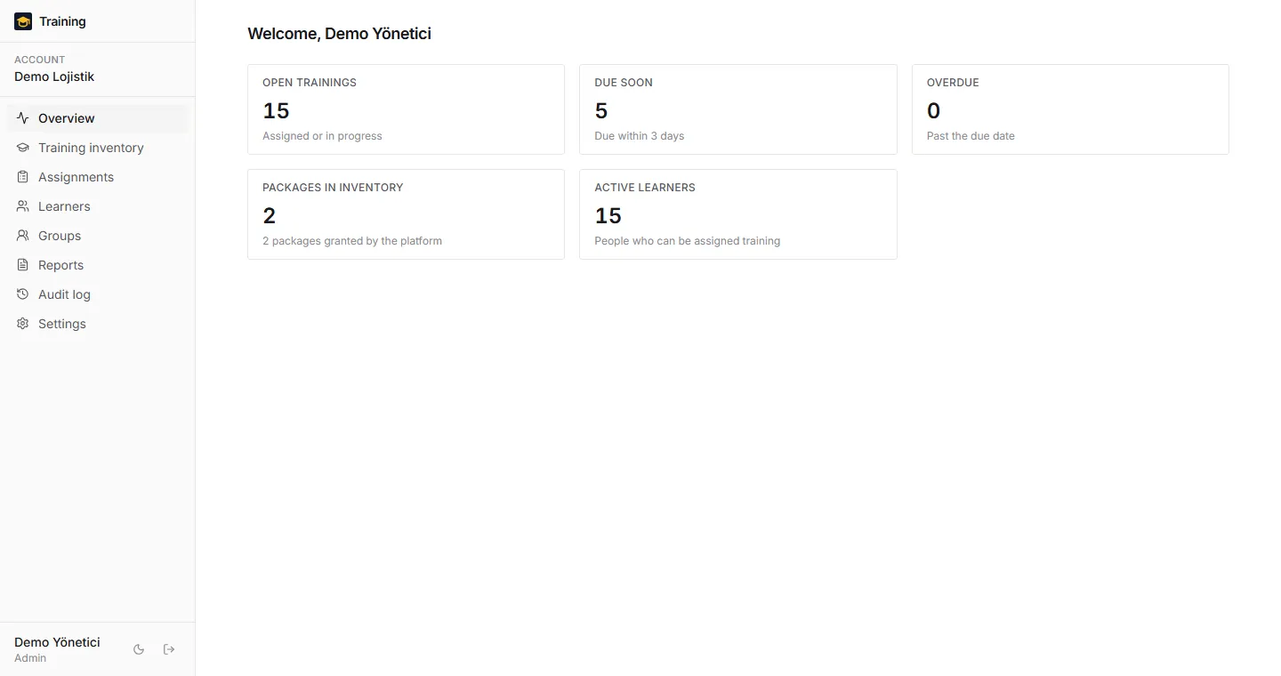Click the Overview pulse icon
The width and height of the screenshot is (1281, 676).
point(23,118)
